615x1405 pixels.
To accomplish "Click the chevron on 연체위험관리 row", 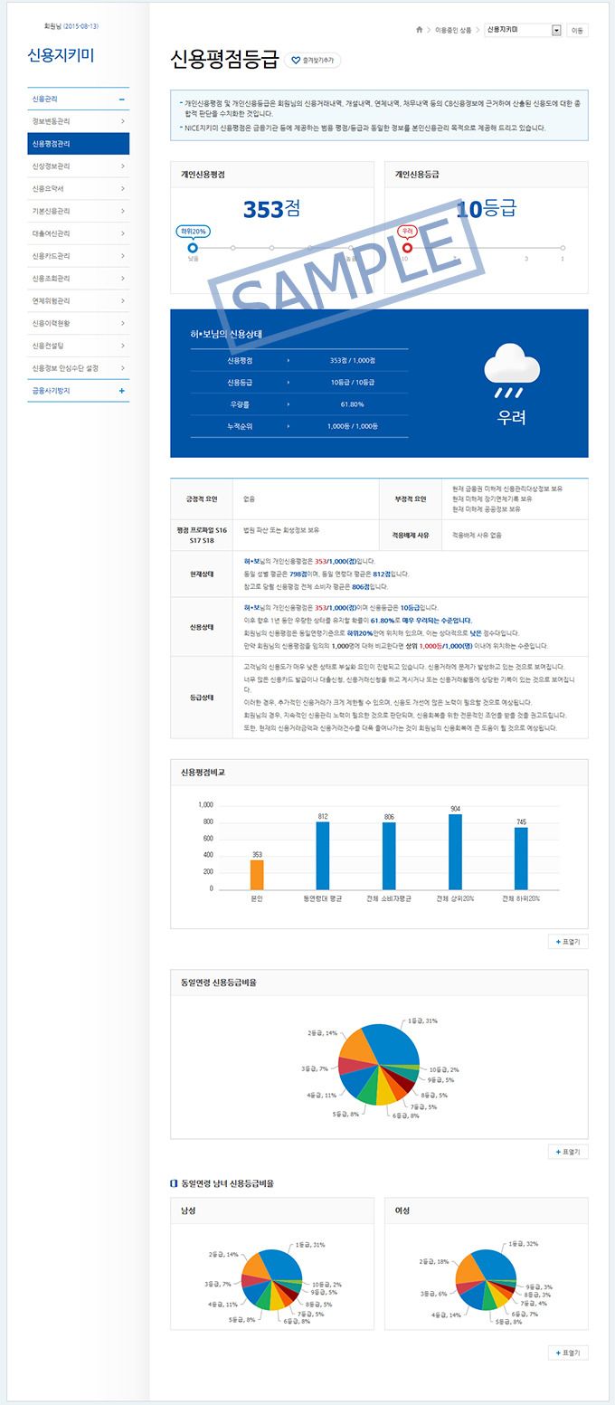I will pos(122,300).
